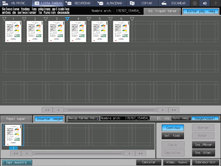Select insertion marker before page 2
This screenshot has width=221, height=166.
click(24, 19)
